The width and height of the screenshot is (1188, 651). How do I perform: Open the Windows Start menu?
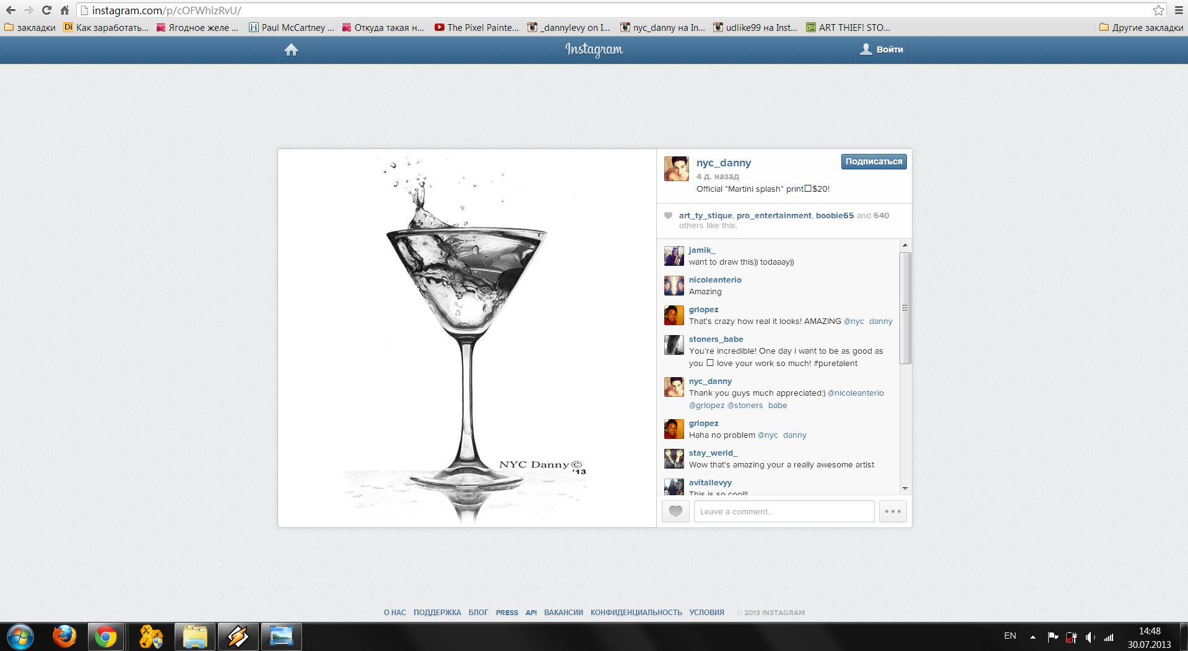[x=19, y=636]
